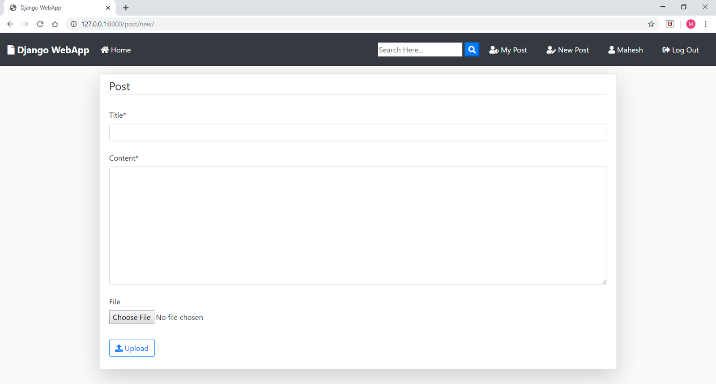Click the blue search magnifier button
Image resolution: width=716 pixels, height=384 pixels.
pyautogui.click(x=472, y=50)
